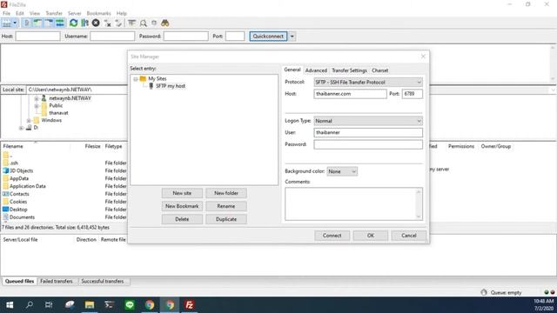
Task: Toggle remote directory tree toolbar icon
Action: coord(49,23)
